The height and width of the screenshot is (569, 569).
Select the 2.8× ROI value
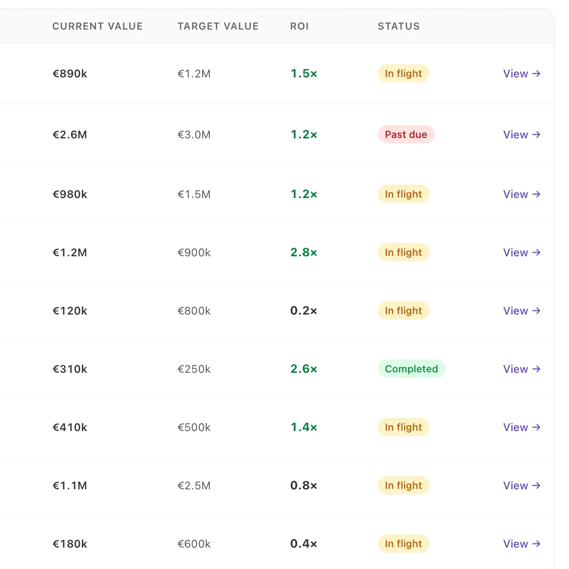point(304,253)
